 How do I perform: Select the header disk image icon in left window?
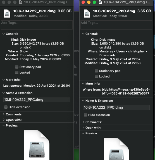tap(7, 13)
